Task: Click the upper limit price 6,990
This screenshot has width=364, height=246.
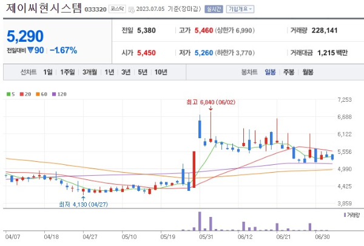Action: tap(244, 30)
